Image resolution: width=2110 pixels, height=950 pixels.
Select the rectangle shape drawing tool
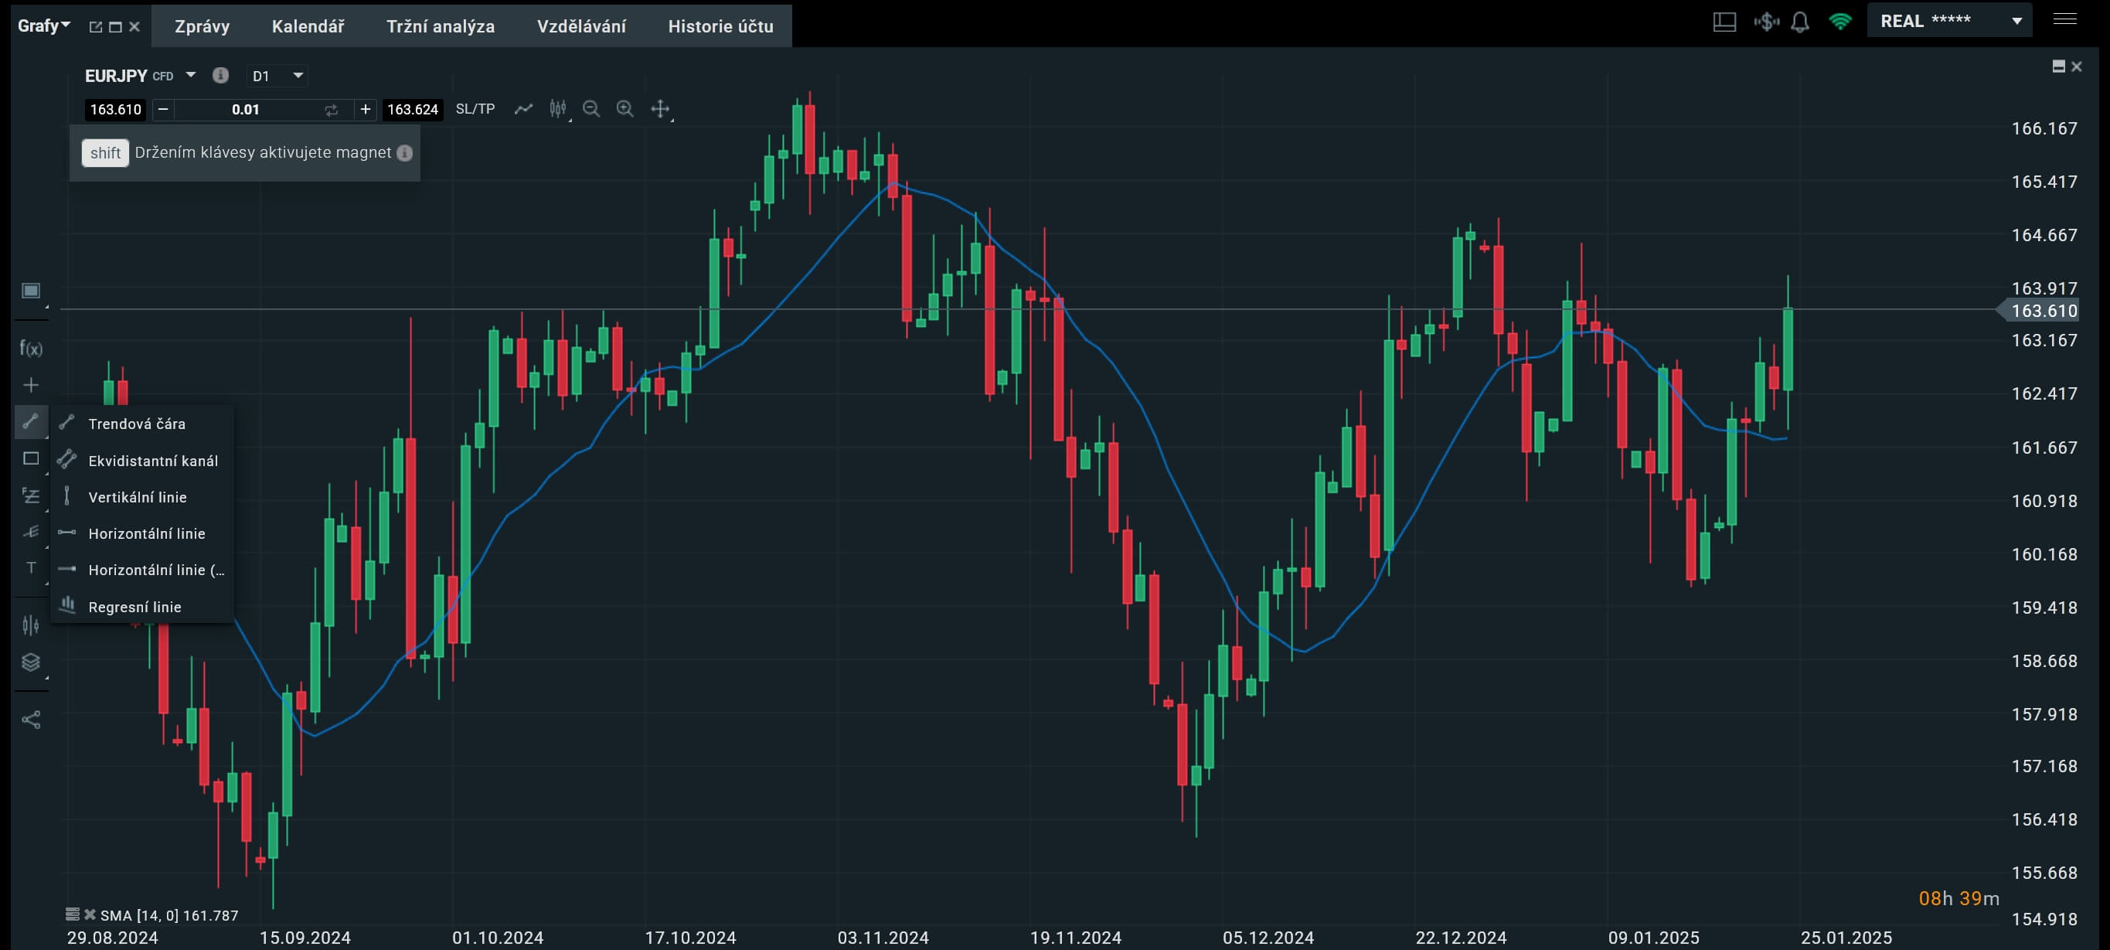pos(30,458)
